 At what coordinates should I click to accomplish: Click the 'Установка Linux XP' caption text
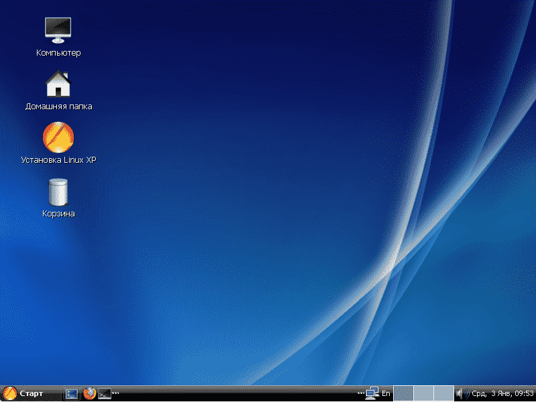pos(58,160)
